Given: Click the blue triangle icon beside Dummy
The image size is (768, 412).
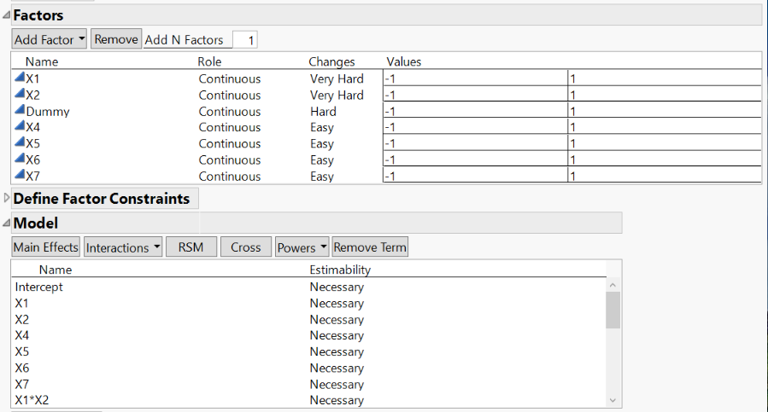Looking at the screenshot, I should tap(20, 110).
